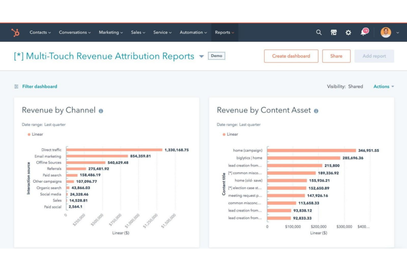This screenshot has height=271, width=407.
Task: Open the Sales menu
Action: (x=138, y=33)
